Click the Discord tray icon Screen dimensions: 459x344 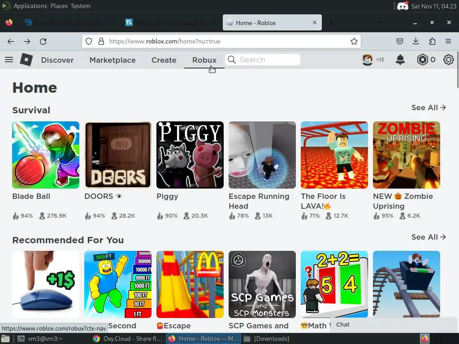pyautogui.click(x=403, y=6)
